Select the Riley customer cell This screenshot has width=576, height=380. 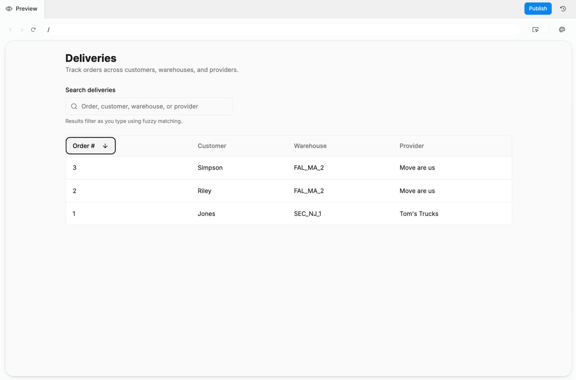204,191
